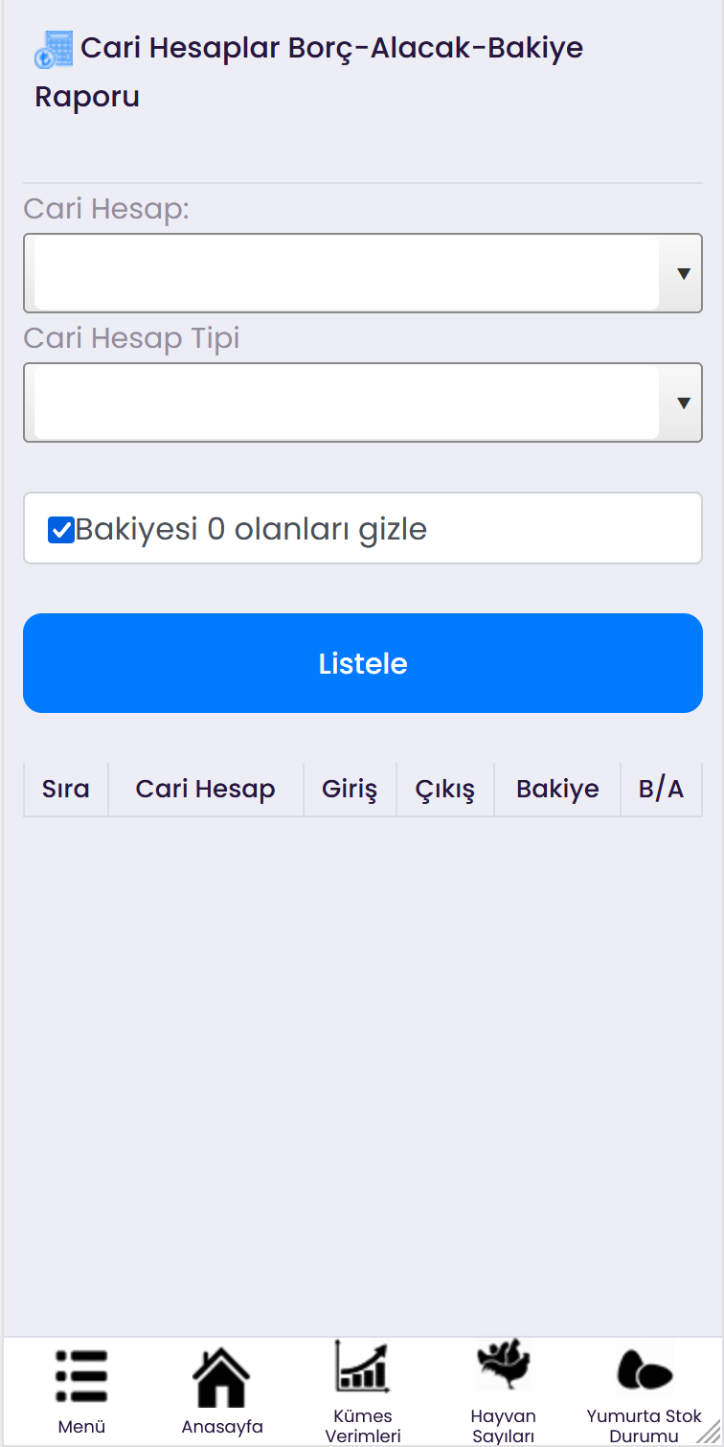Screen dimensions: 724x1447
Task: Expand the Cari Hesap Tipi dropdown arrow
Action: (x=684, y=402)
